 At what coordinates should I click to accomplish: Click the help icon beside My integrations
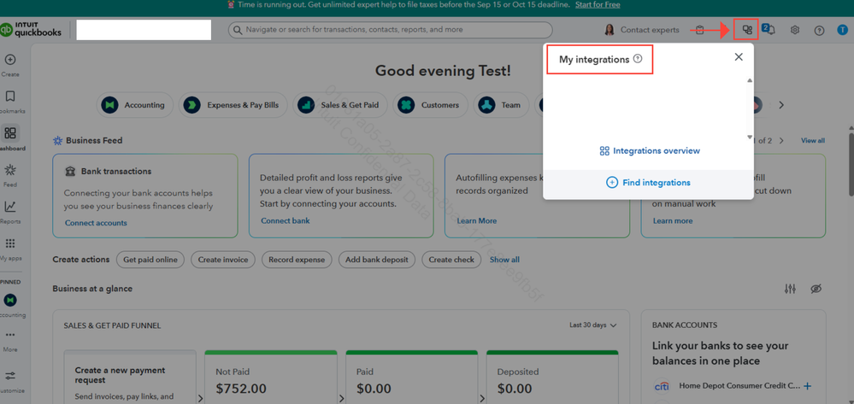[638, 59]
